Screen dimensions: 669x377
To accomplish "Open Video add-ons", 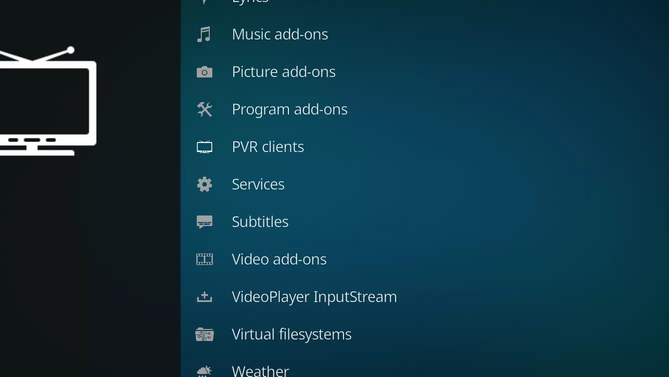I will click(279, 259).
